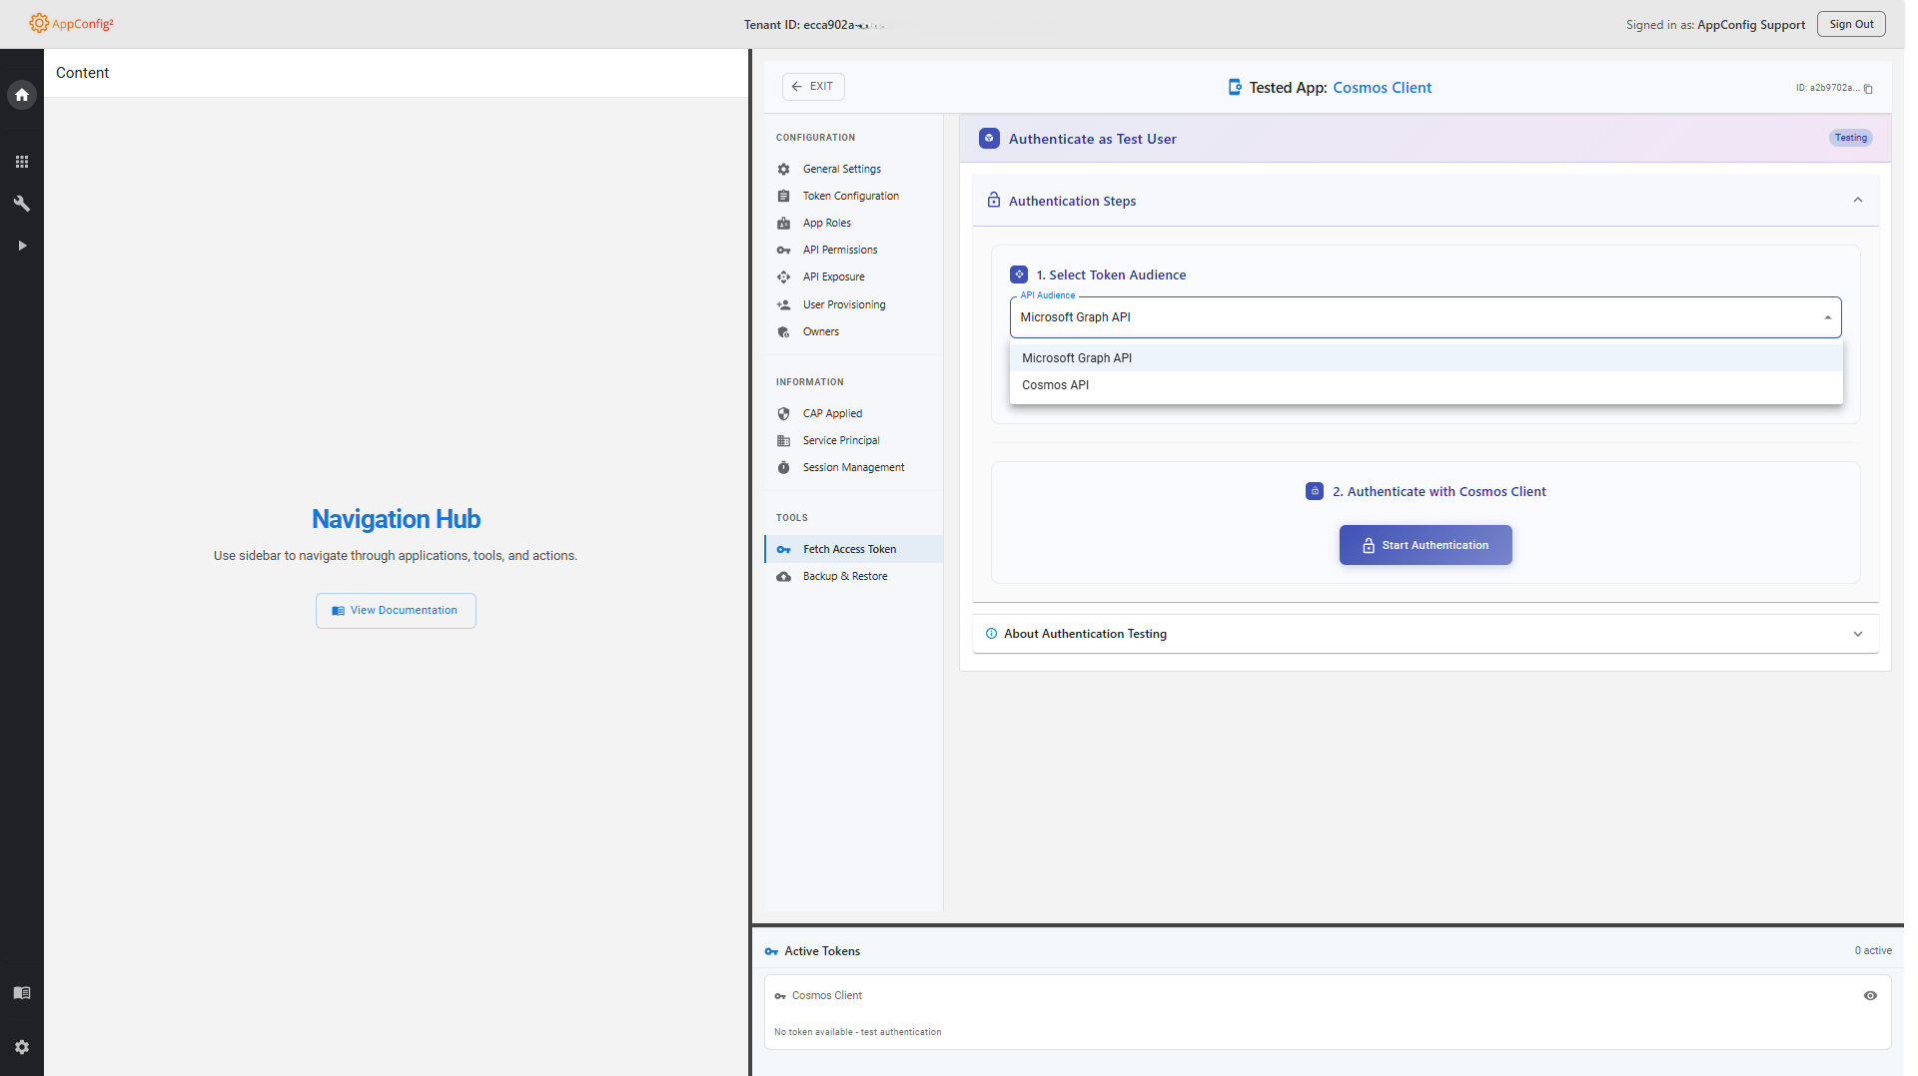Click the Fetch Access Token key icon
This screenshot has width=1918, height=1076.
tap(784, 550)
